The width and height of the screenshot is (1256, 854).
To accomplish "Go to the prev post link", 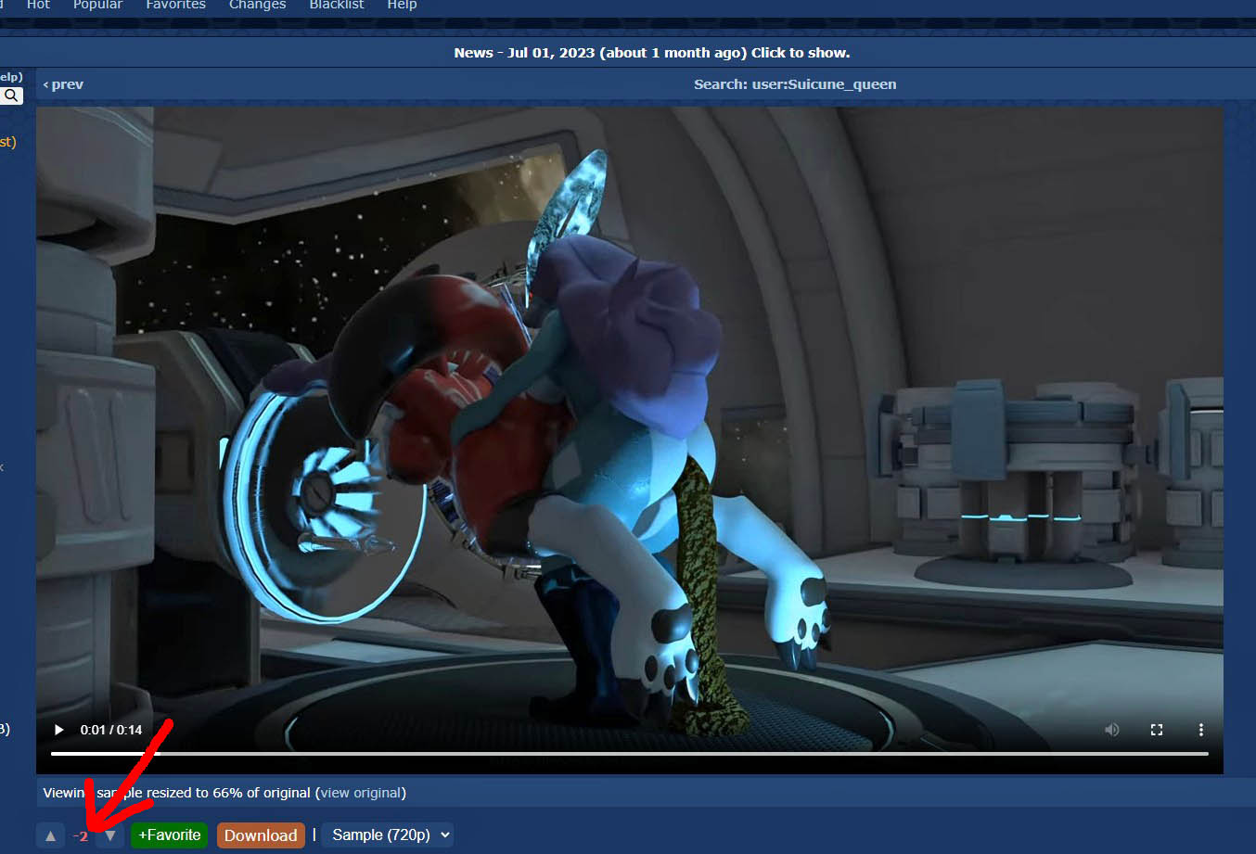I will 63,84.
